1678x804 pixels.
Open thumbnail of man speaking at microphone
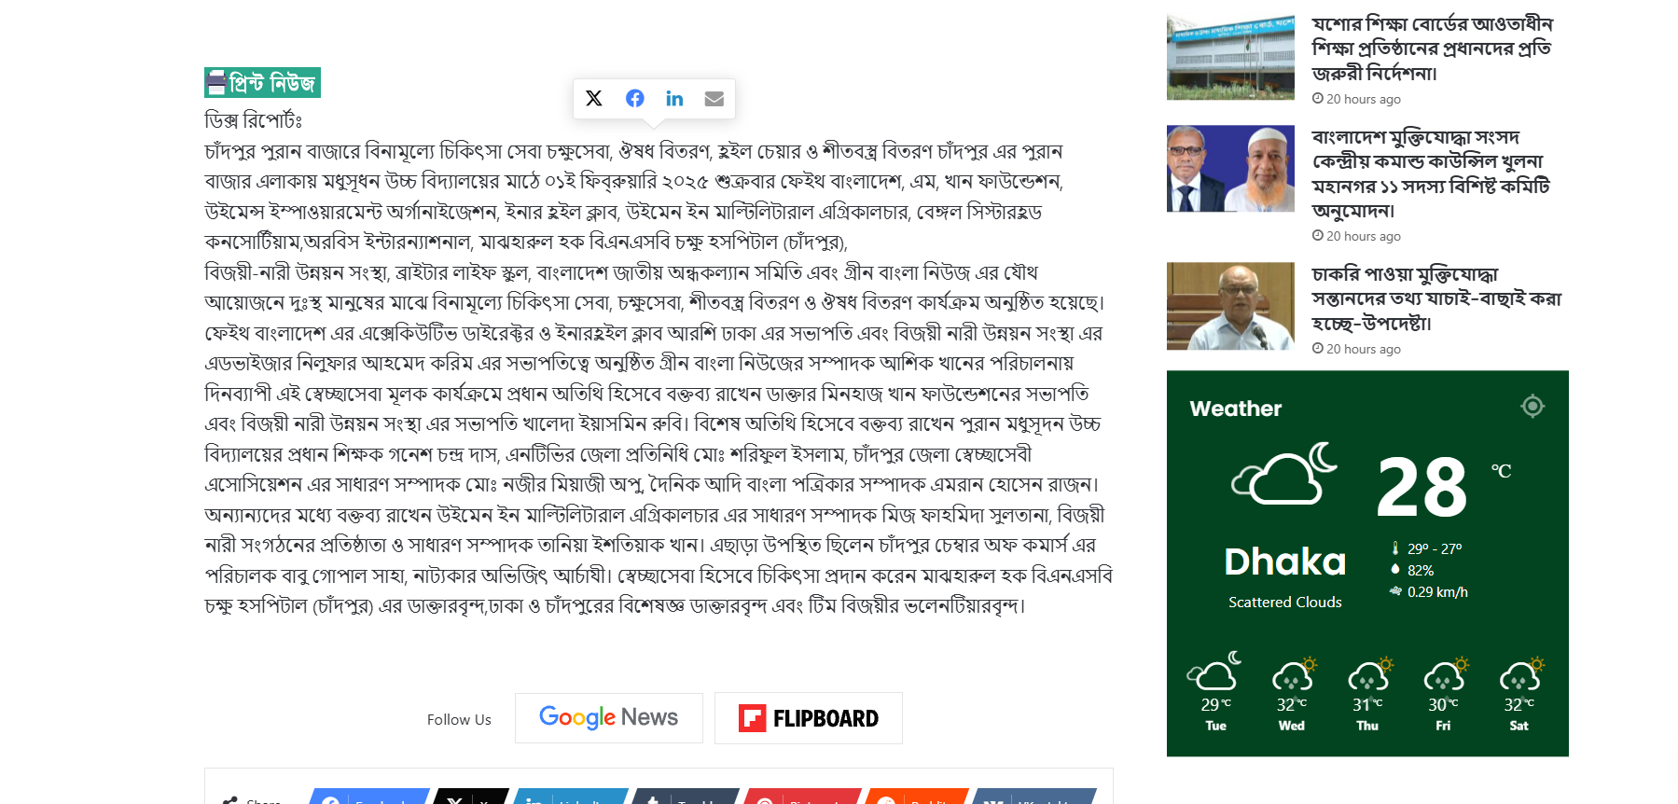point(1230,306)
